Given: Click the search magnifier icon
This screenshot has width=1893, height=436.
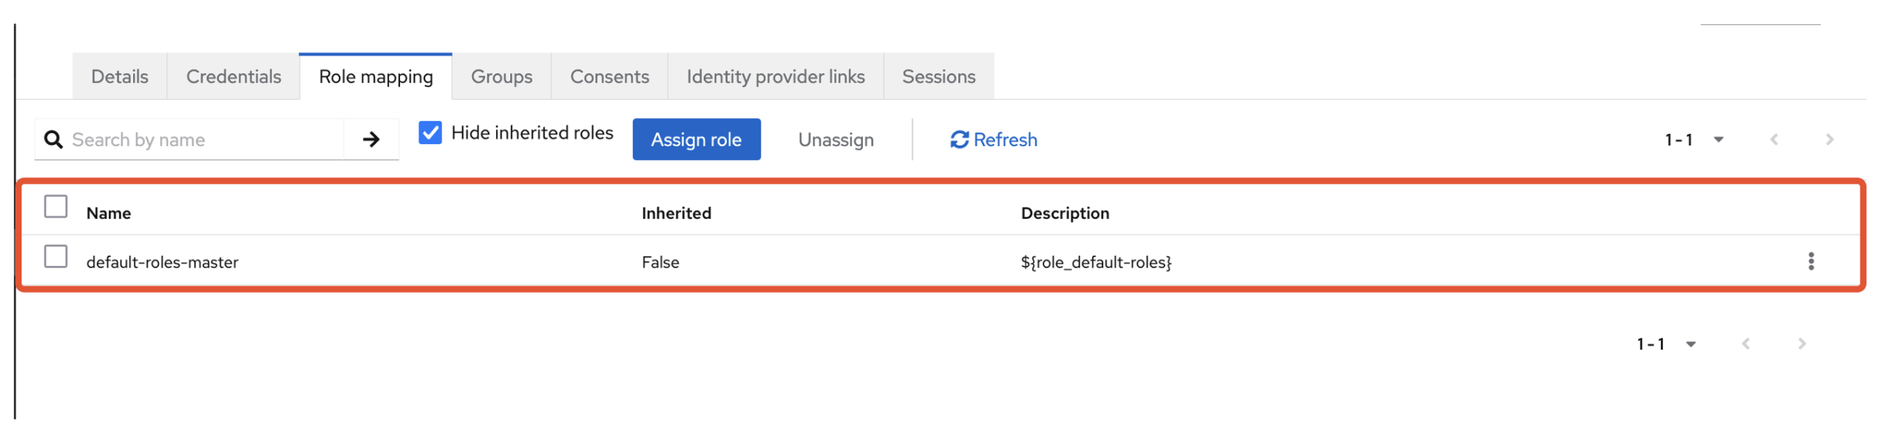Looking at the screenshot, I should click(x=53, y=139).
